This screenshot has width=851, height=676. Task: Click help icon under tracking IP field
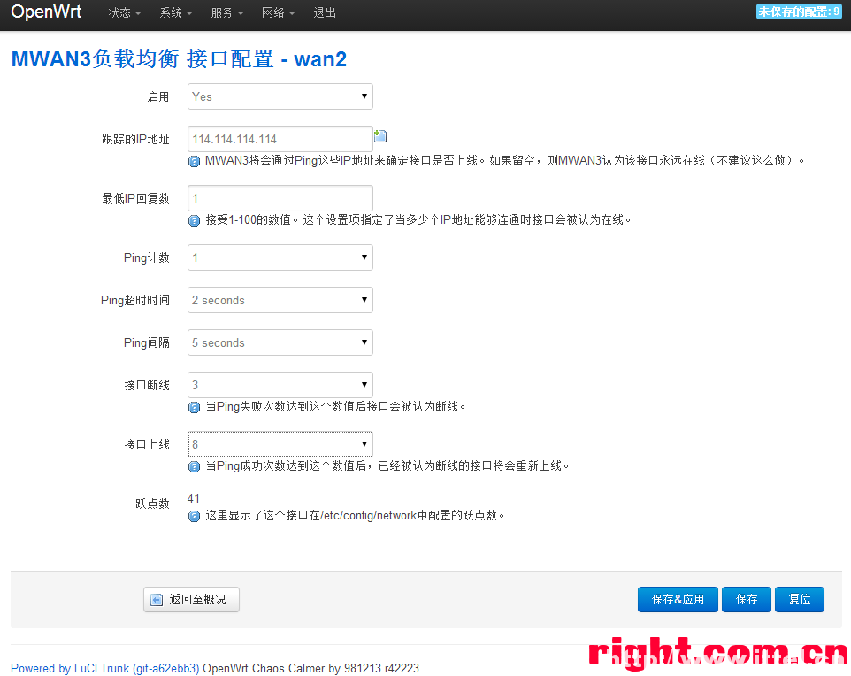[194, 161]
